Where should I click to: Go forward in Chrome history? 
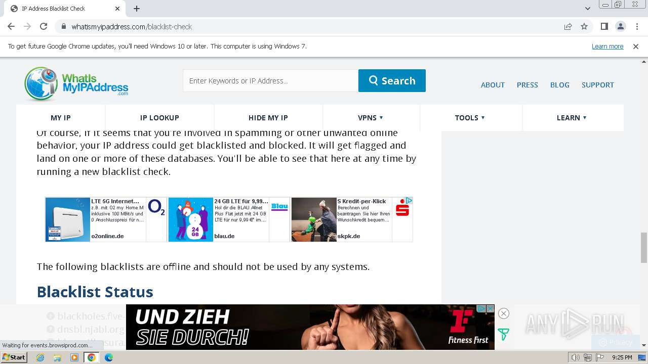coord(27,27)
